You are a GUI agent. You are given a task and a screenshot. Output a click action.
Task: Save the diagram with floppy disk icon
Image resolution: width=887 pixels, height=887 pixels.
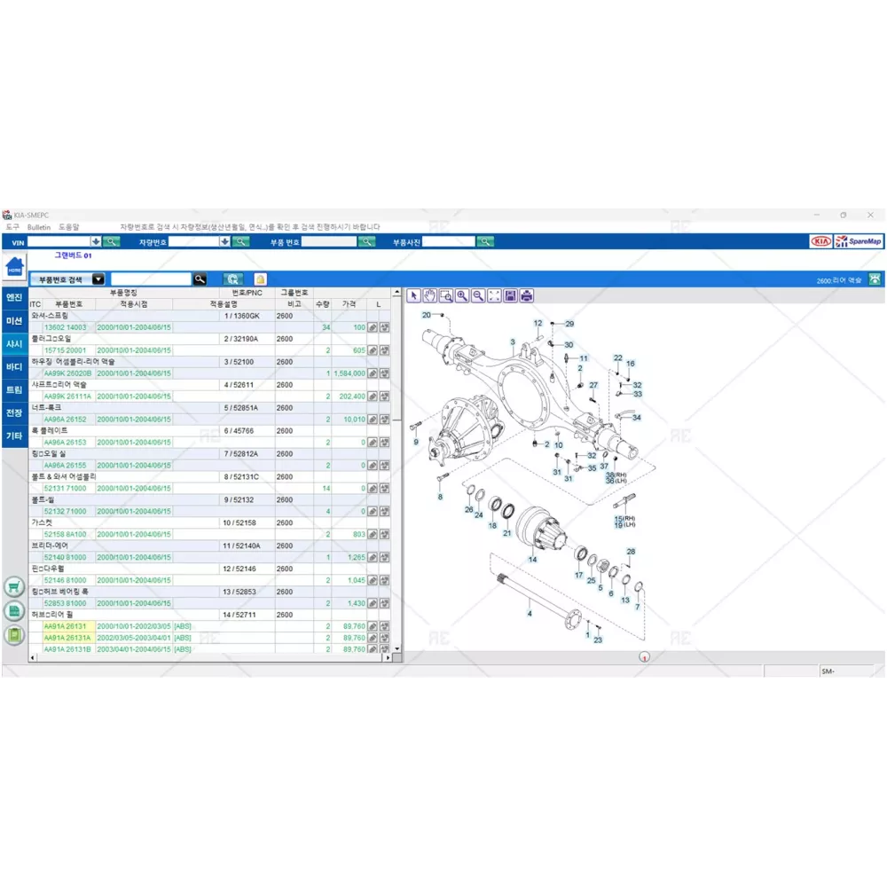[510, 295]
